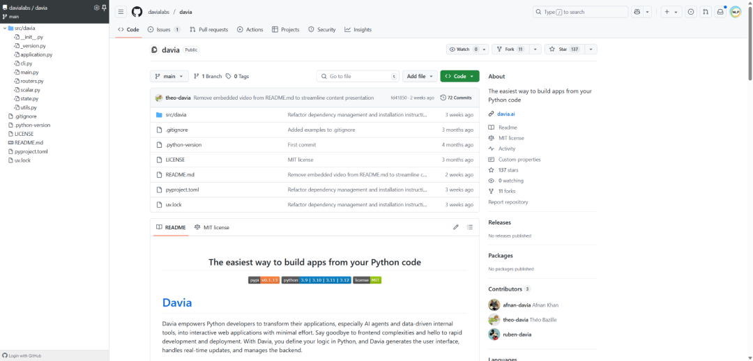
Task: Click the pencil edit README icon
Action: (456, 227)
